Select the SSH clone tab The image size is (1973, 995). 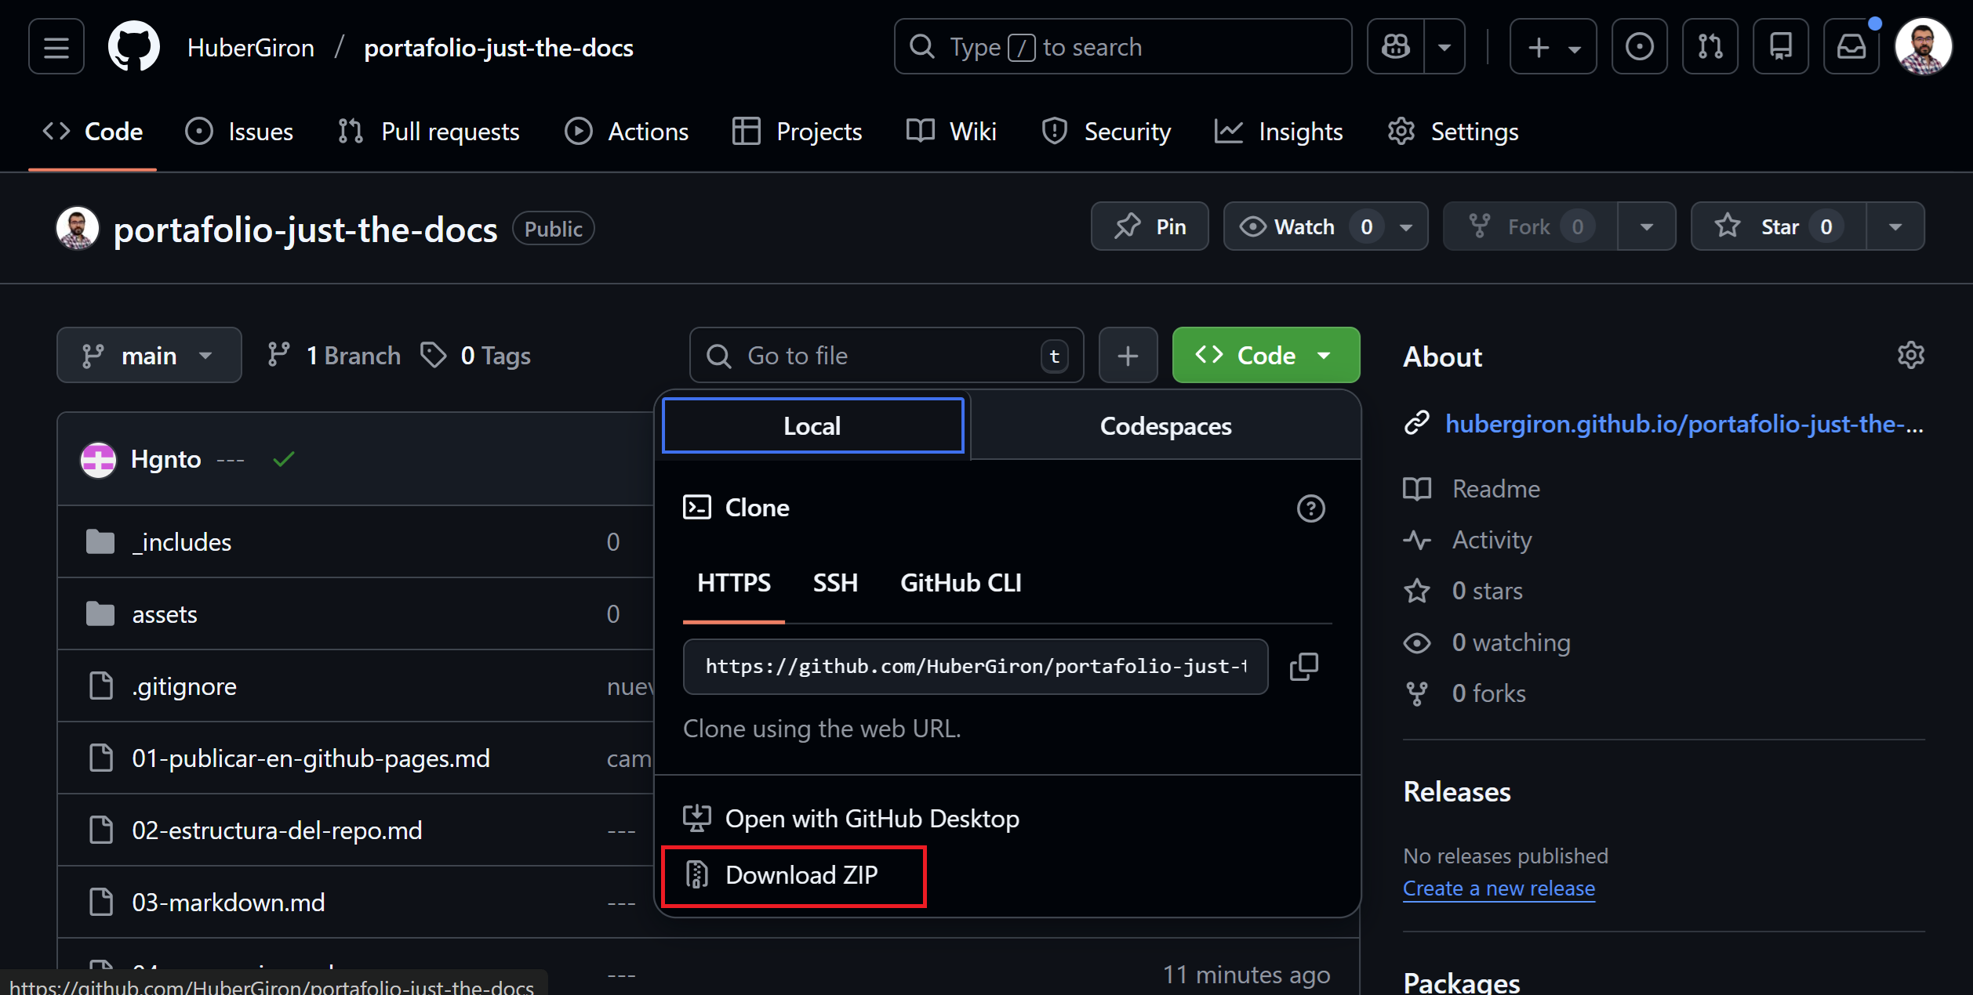(x=834, y=582)
